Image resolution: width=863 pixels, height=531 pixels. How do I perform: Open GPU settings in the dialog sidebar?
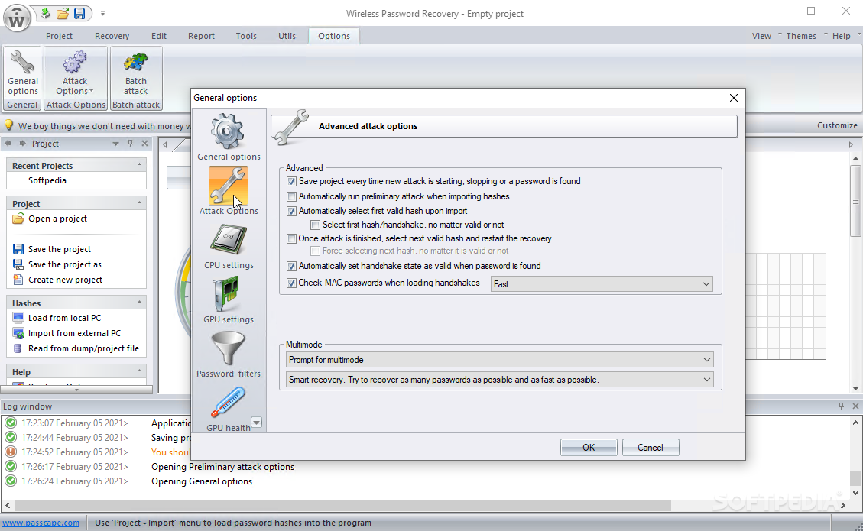pyautogui.click(x=229, y=300)
